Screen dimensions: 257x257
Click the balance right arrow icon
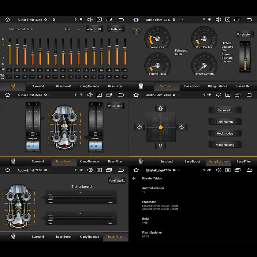[x=182, y=127]
